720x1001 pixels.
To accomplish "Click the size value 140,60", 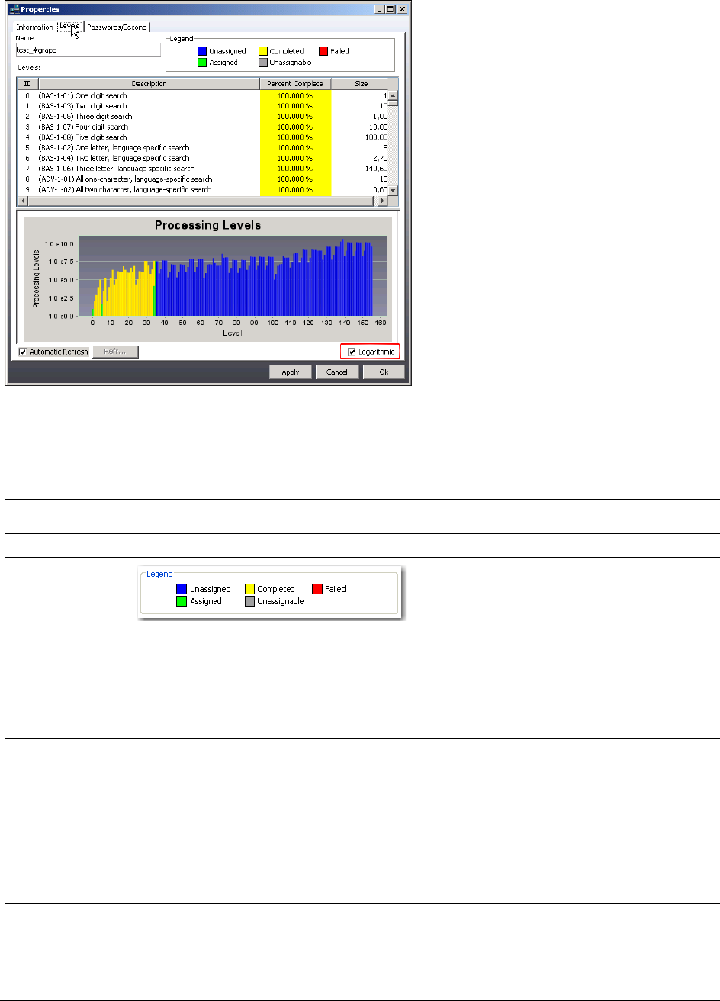I will (376, 169).
